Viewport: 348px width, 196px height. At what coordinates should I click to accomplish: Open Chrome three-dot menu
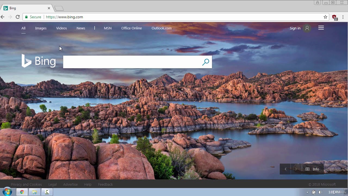point(343,17)
